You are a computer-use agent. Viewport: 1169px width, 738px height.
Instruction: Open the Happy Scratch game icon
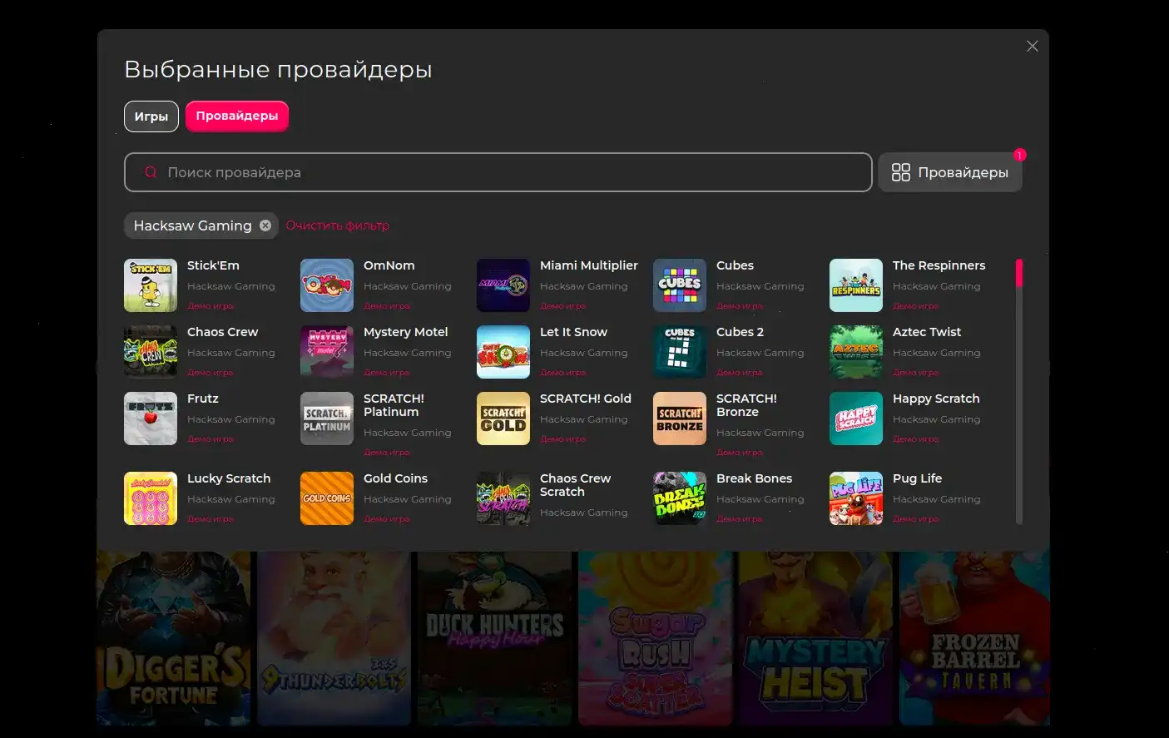[x=855, y=419]
